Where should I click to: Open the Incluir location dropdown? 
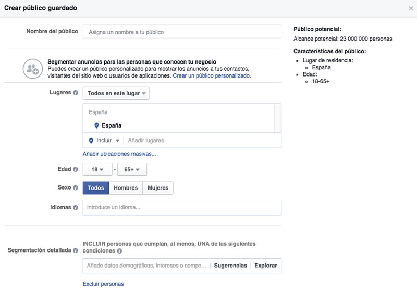click(104, 141)
